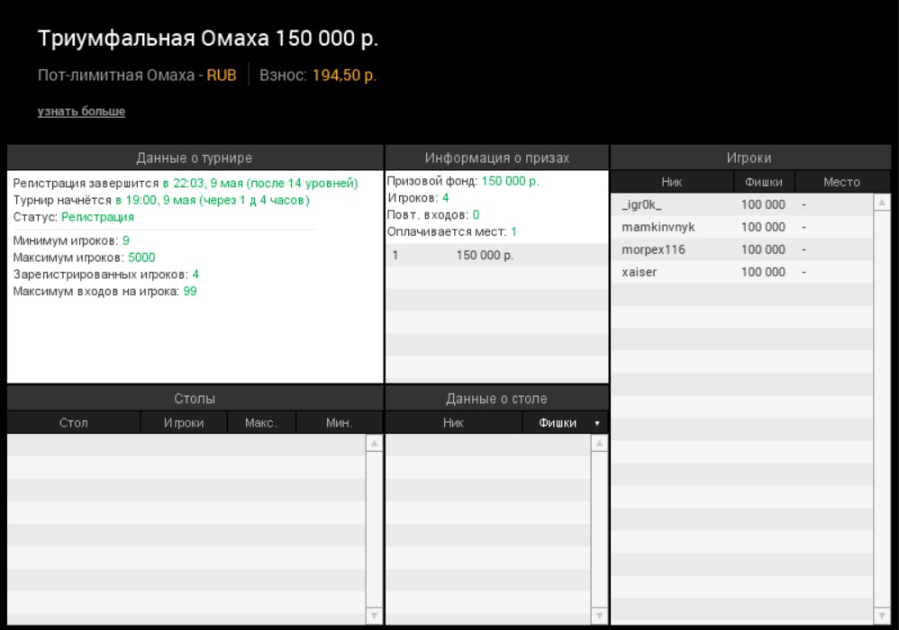The height and width of the screenshot is (630, 899).
Task: Click the scroll up arrow in the Данные о столе panel
Action: 599,443
